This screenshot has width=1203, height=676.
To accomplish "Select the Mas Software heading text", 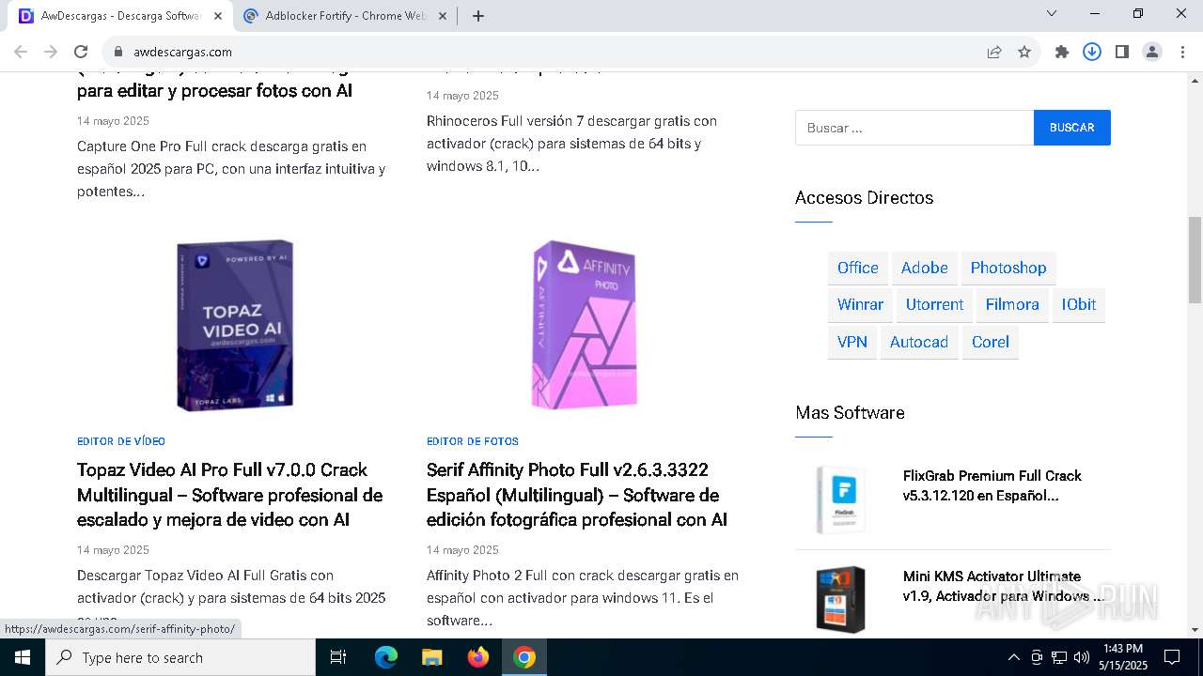I will [x=850, y=413].
